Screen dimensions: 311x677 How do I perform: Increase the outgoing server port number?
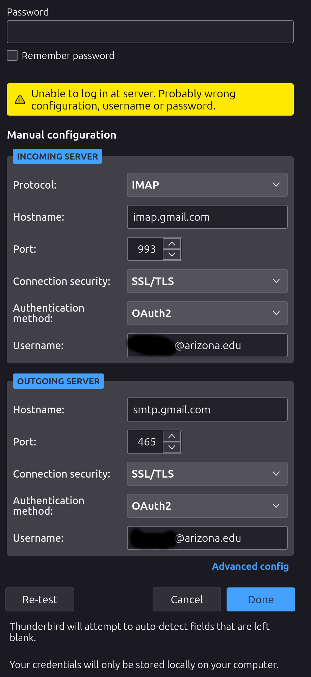coord(172,436)
